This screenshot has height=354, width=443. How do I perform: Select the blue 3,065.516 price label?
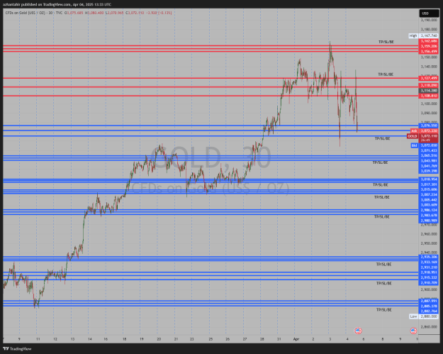[x=429, y=155]
